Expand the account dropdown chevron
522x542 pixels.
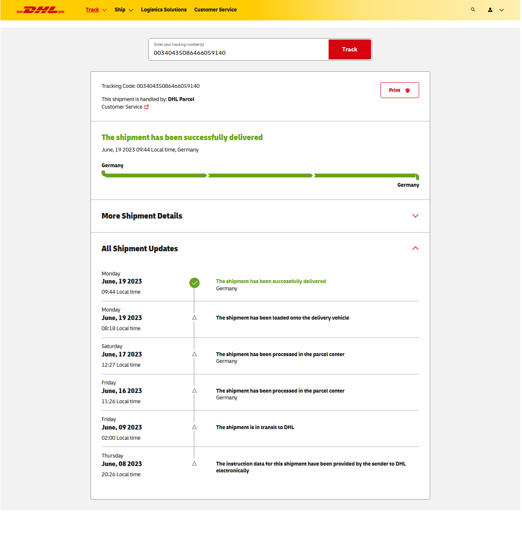click(502, 10)
